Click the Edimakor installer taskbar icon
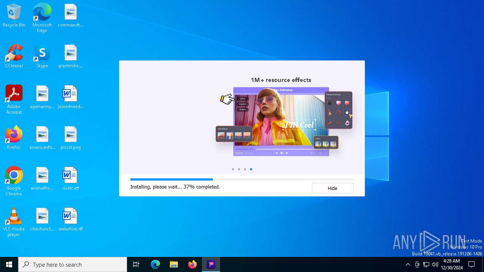This screenshot has height=272, width=484. click(211, 264)
